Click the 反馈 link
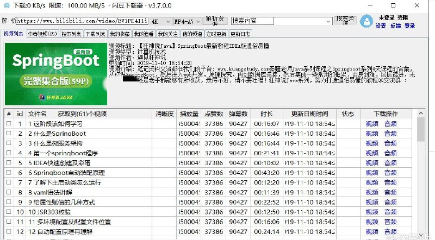Image resolution: width=435 pixels, height=240 pixels. point(395,26)
